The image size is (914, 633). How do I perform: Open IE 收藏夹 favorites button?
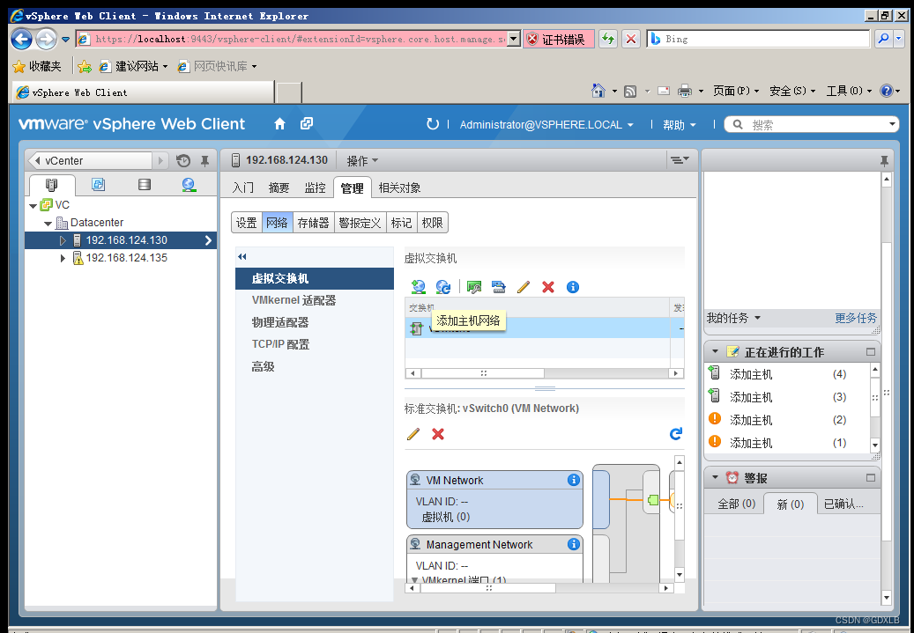point(37,66)
